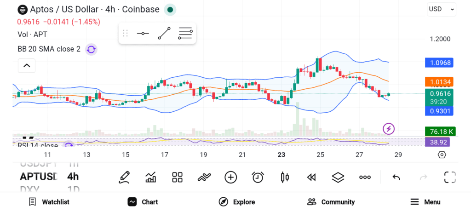Toggle the BB indicator refresh icon
The width and height of the screenshot is (471, 212).
point(91,49)
